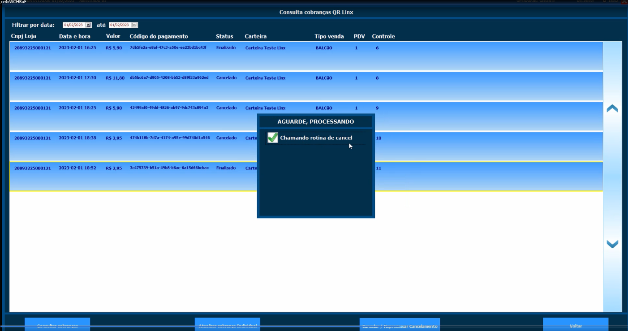Image resolution: width=628 pixels, height=331 pixels.
Task: Click the up chevron arrow of the list
Action: point(612,109)
